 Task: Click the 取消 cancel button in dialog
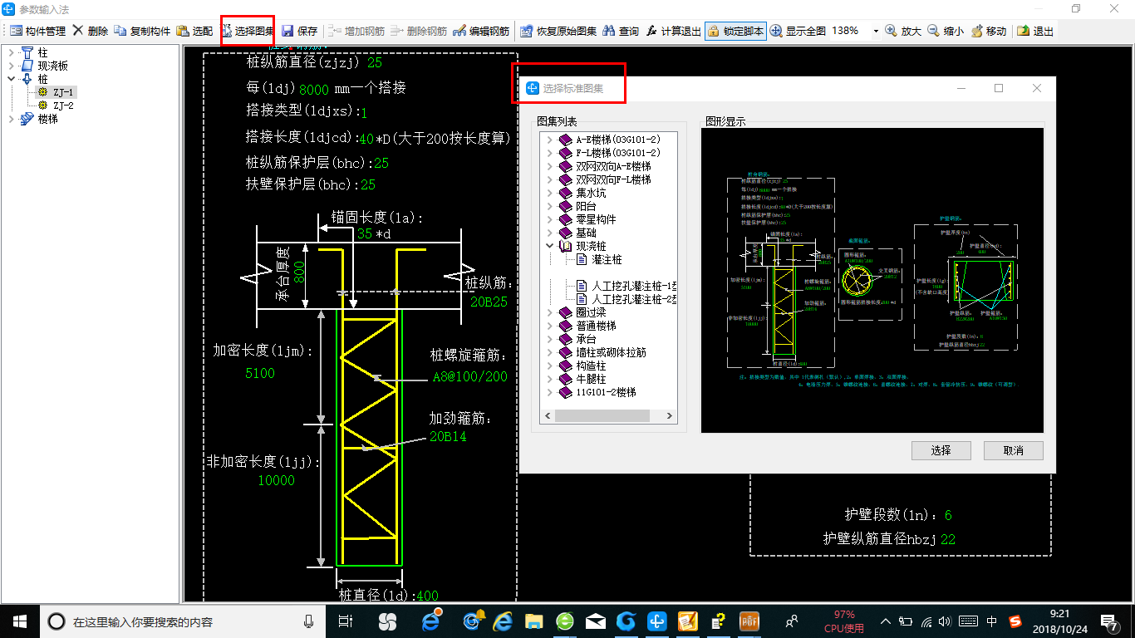tap(1013, 450)
